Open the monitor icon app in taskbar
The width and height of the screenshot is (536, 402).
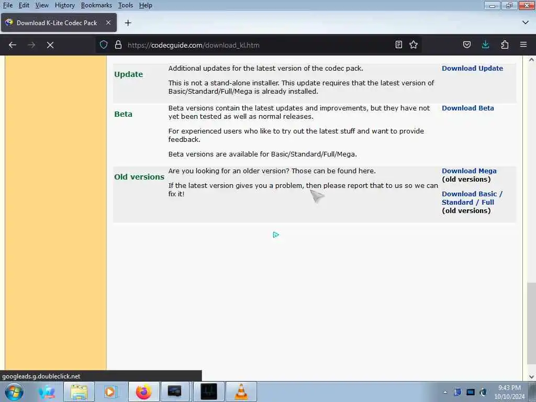[x=174, y=392]
